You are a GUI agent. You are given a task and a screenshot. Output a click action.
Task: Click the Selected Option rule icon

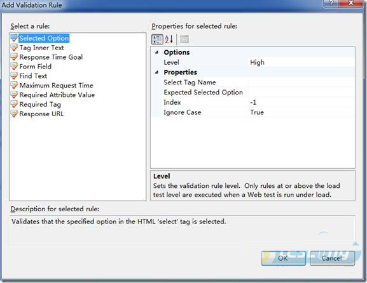(14, 38)
